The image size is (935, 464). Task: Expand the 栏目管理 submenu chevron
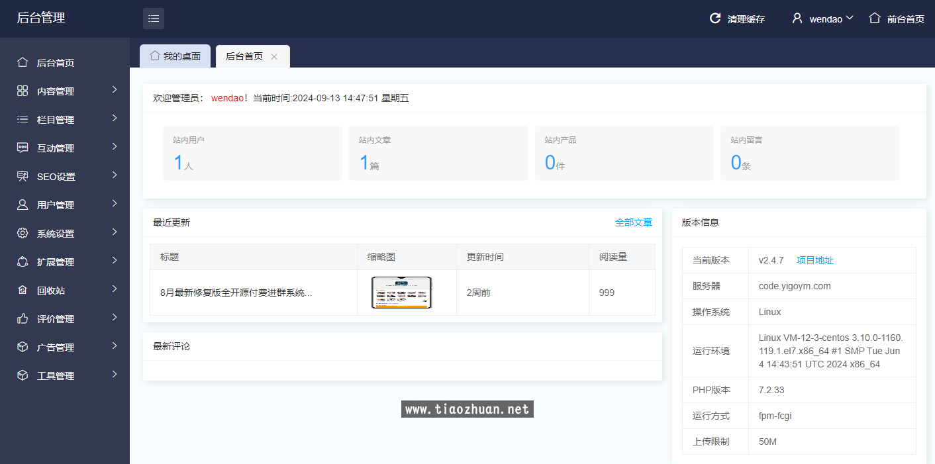point(115,118)
